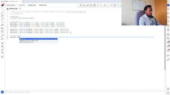
Task: Open private chats icon in right sidebar
Action: [168, 38]
